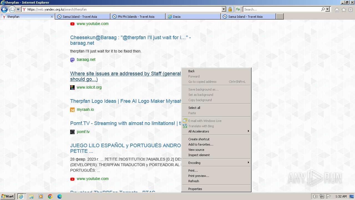Open JUEGO LILO ESPAÑOL result title
This screenshot has height=200, width=355.
126,148
